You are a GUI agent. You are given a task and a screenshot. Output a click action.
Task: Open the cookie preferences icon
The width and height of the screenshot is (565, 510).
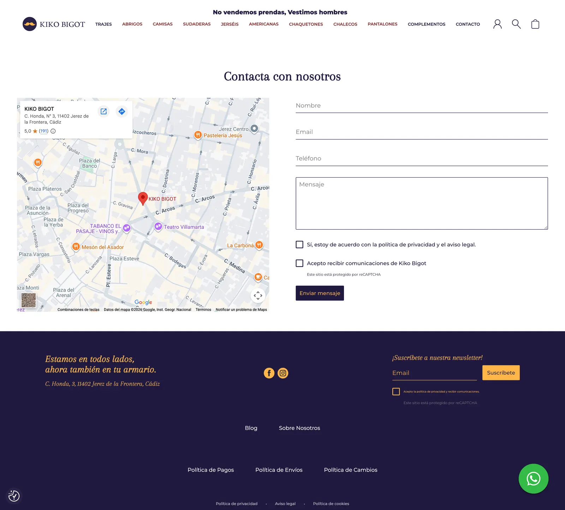pyautogui.click(x=14, y=496)
